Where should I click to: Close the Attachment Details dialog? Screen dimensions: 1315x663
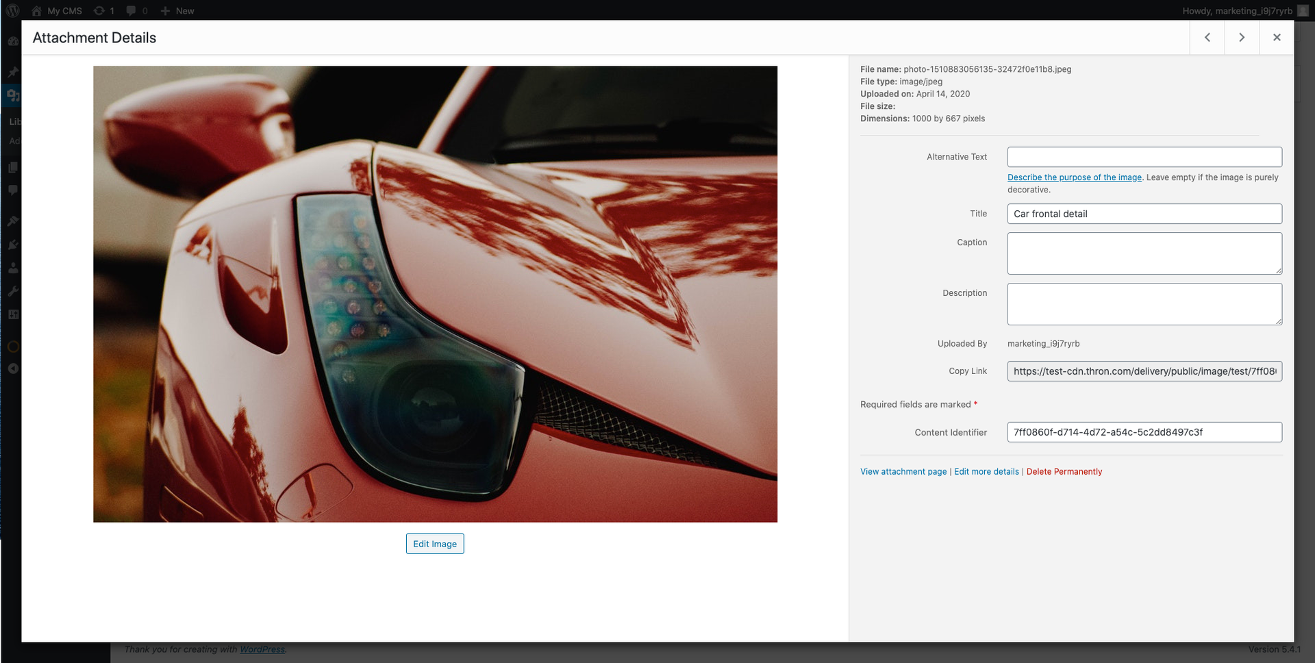coord(1277,38)
